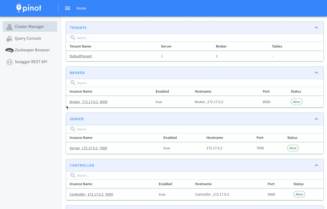Open the hamburger navigation menu
Screen dimensions: 327x209
[x=67, y=8]
